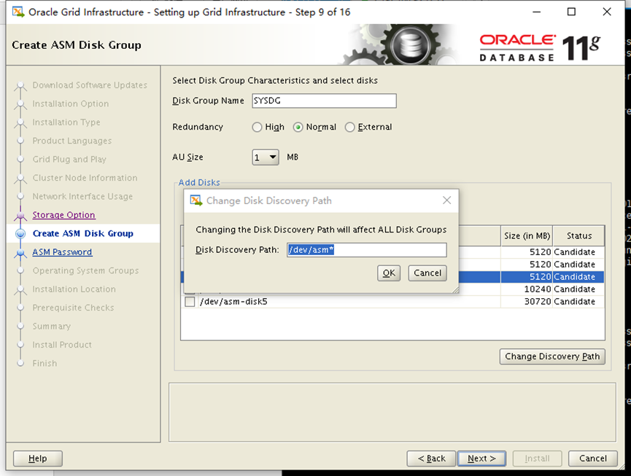The width and height of the screenshot is (631, 476).
Task: Select Create ASM Disk Group step
Action: (83, 233)
